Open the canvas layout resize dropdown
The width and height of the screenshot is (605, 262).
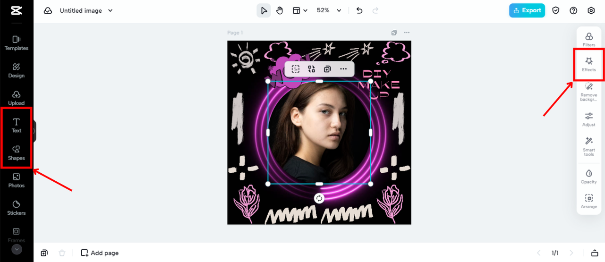click(300, 10)
